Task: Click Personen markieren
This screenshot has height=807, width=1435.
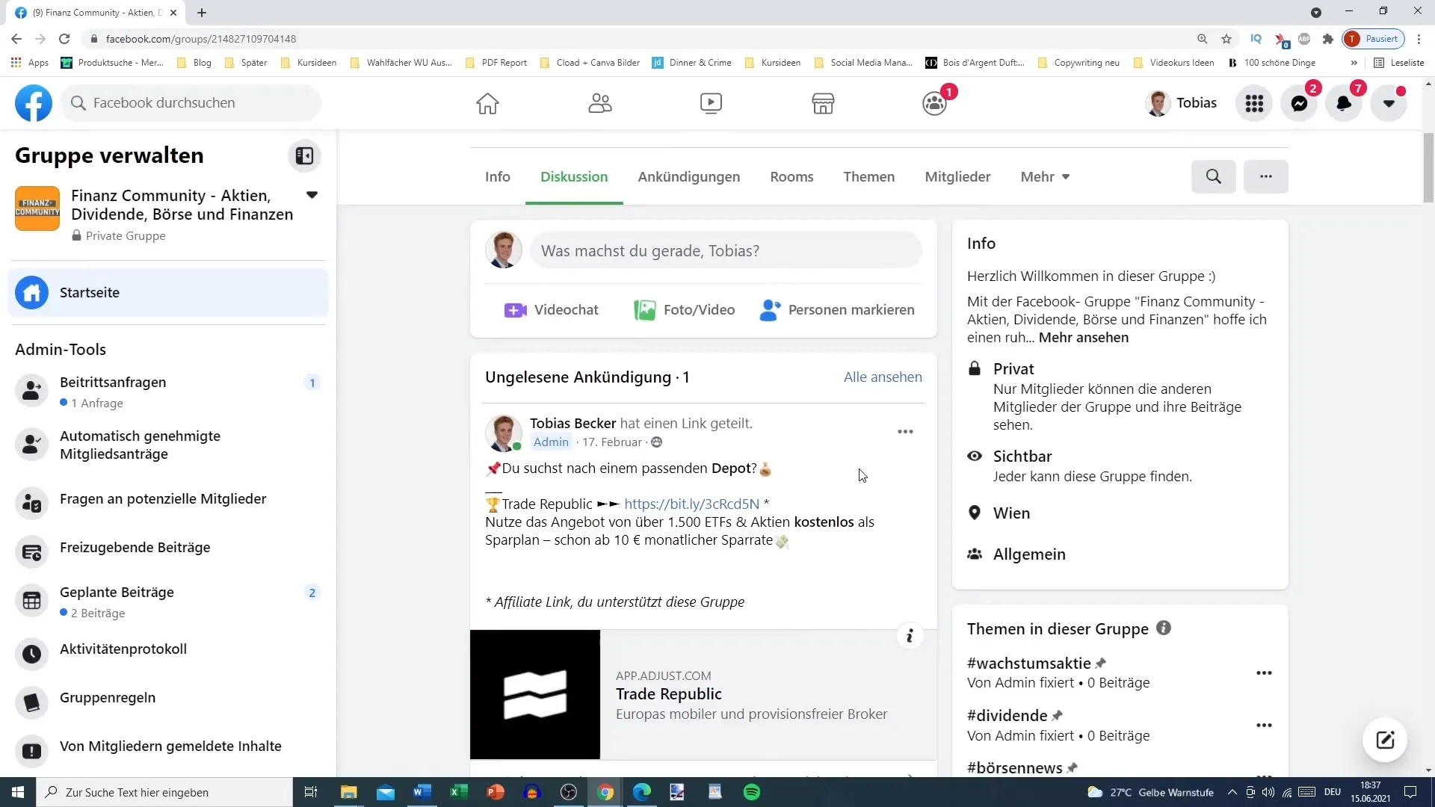Action: pos(837,310)
